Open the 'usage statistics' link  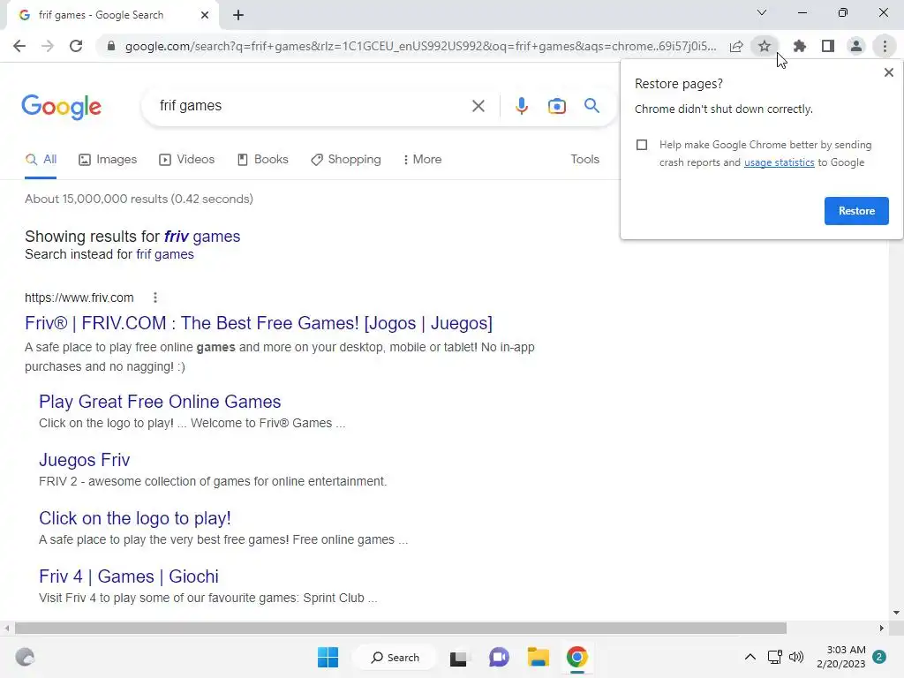click(779, 162)
